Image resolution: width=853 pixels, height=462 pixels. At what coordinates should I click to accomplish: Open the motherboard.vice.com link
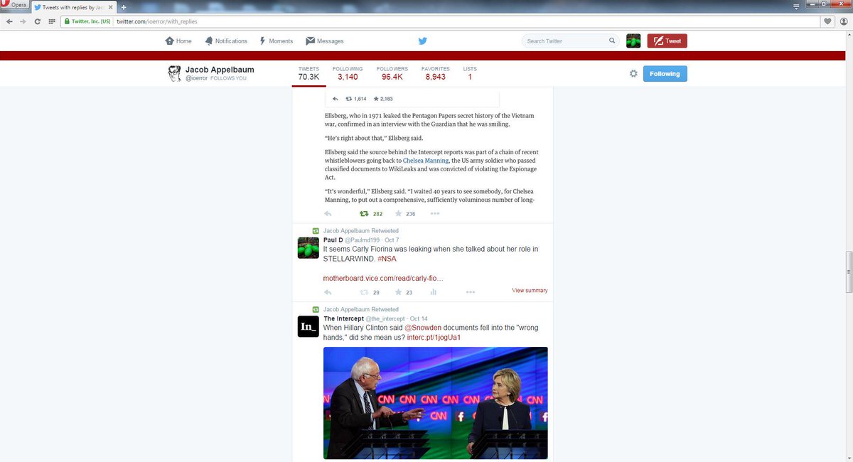383,278
